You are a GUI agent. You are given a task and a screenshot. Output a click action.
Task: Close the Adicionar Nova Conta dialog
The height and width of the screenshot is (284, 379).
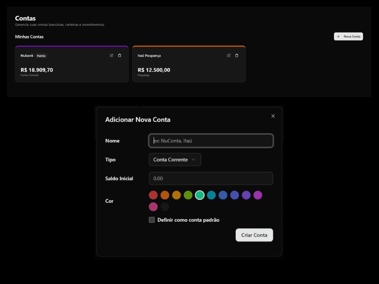coord(273,116)
